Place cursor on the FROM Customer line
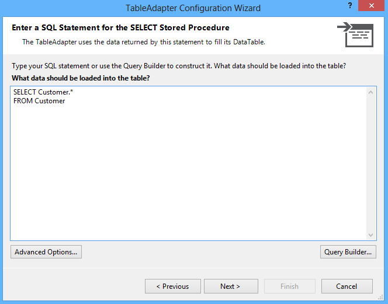 click(39, 101)
